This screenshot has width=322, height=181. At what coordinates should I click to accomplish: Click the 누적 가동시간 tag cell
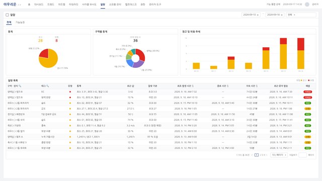[48, 137]
